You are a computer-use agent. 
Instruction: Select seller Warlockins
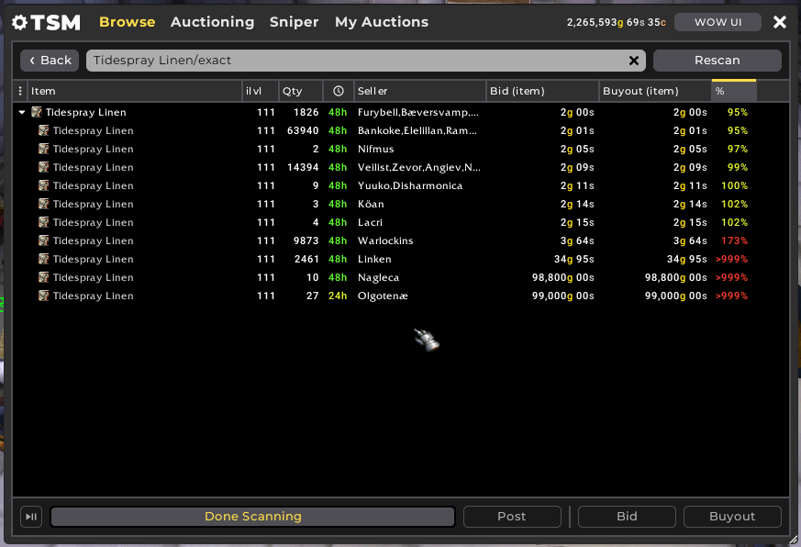coord(385,240)
